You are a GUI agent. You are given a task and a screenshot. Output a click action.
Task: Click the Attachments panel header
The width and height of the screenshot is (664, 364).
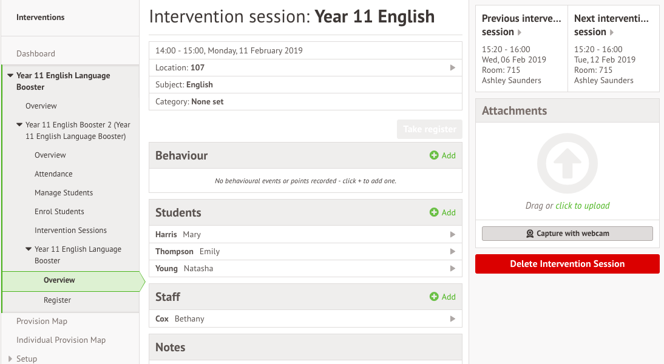point(567,111)
